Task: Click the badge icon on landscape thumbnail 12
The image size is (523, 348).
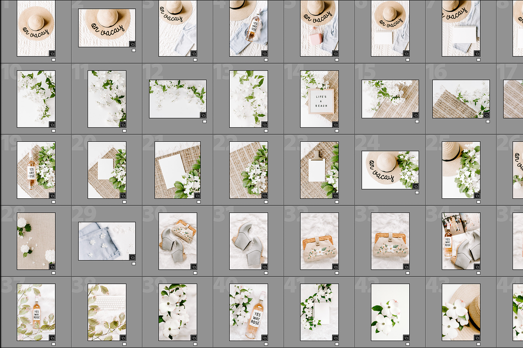Action: 203,115
